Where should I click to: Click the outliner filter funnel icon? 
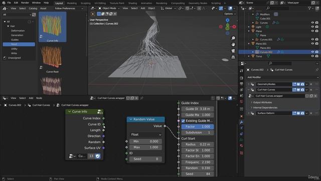(x=309, y=8)
